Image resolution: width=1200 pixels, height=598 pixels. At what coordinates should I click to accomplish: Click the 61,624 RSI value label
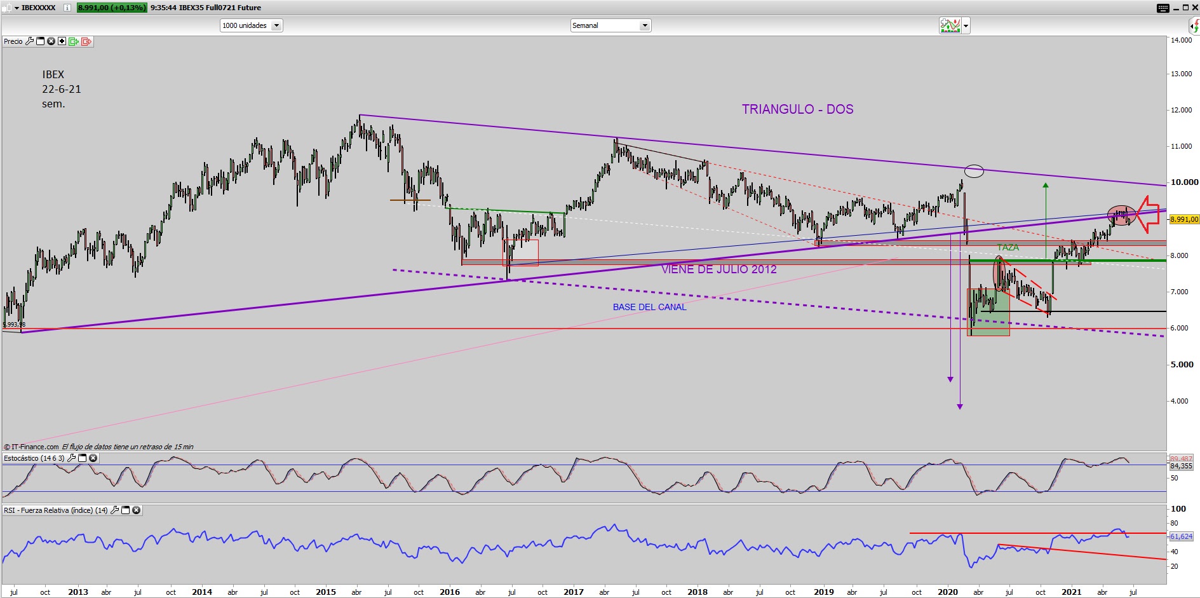pyautogui.click(x=1181, y=536)
